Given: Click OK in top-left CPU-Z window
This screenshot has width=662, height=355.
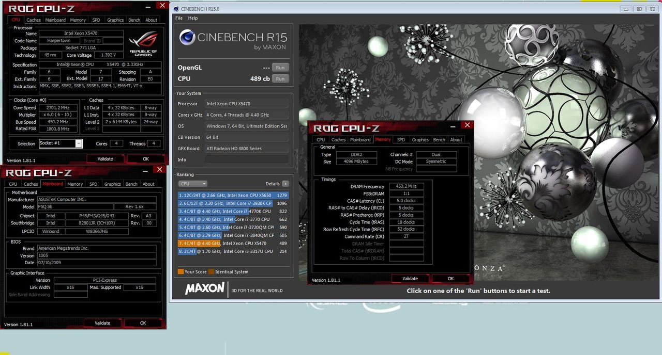Looking at the screenshot, I should pyautogui.click(x=146, y=159).
